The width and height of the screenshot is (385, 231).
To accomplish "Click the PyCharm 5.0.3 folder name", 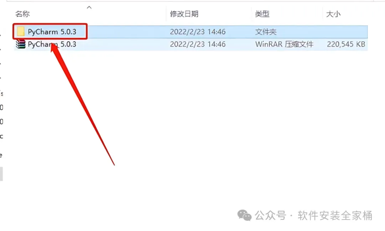I will click(x=52, y=32).
